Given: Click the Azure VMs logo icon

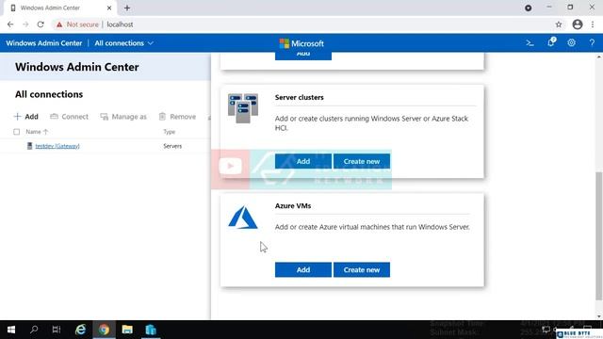Looking at the screenshot, I should 243,218.
